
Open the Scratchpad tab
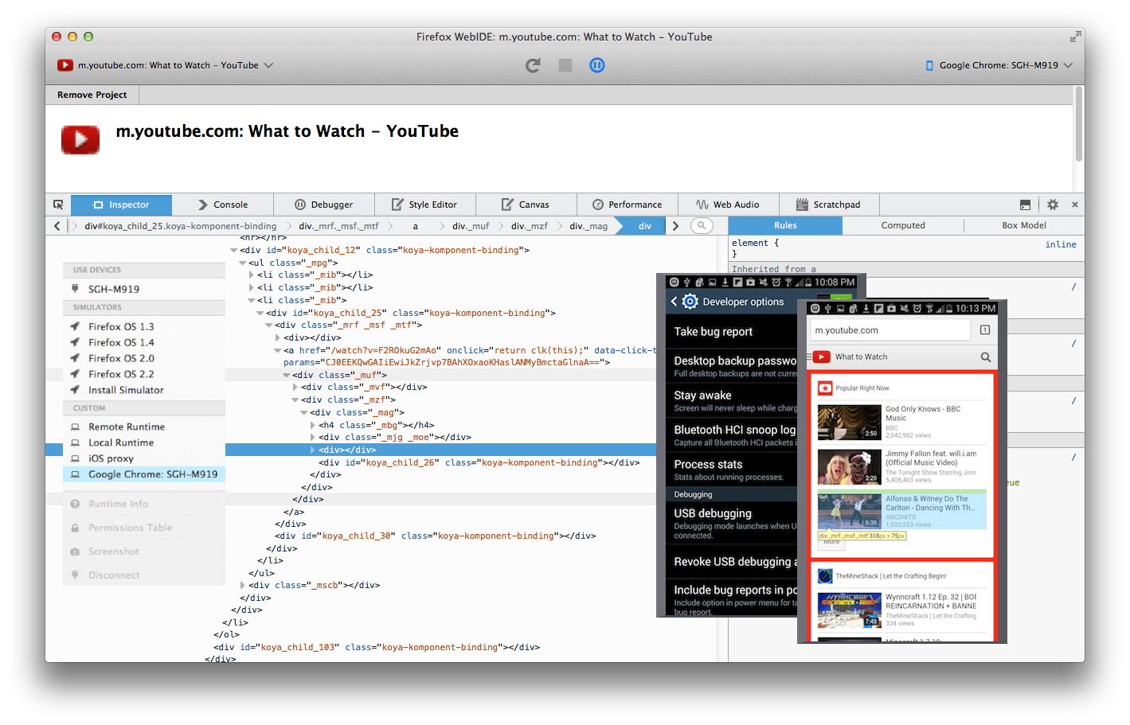[829, 205]
